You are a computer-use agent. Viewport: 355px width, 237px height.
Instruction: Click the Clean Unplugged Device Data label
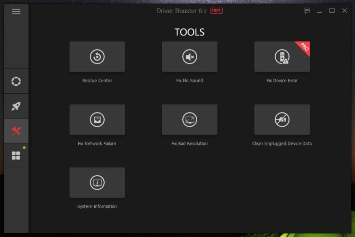(x=282, y=143)
